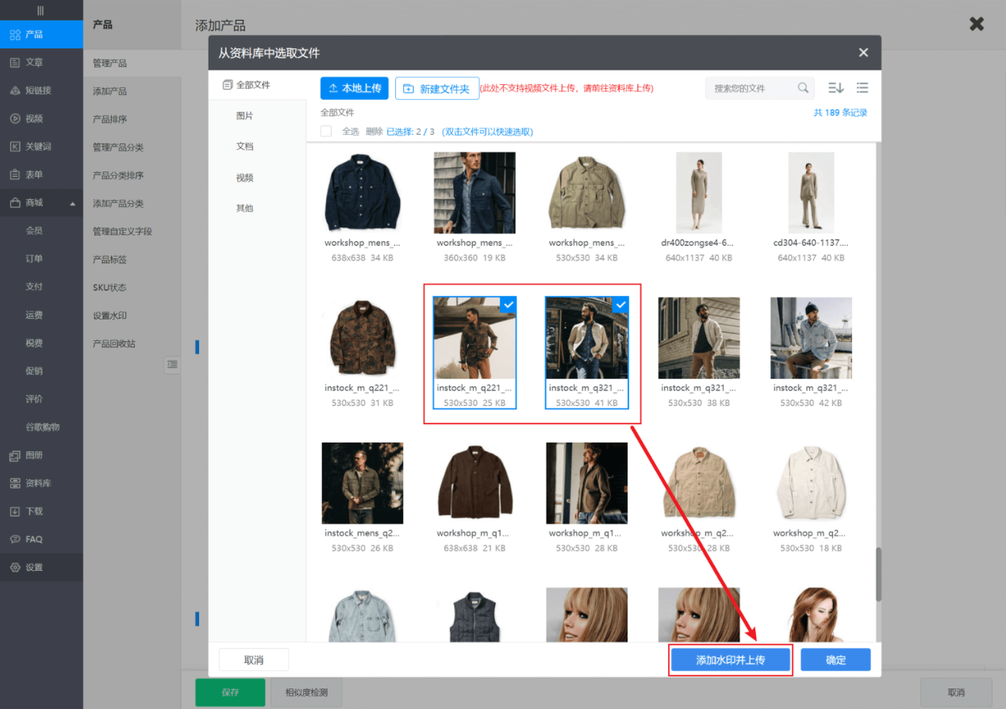Image resolution: width=1006 pixels, height=709 pixels.
Task: Click the sidebar collapse icon beside 产品回收站
Action: [172, 364]
